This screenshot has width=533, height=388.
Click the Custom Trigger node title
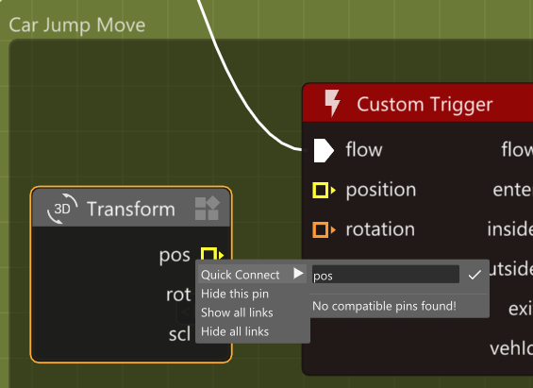pos(425,105)
